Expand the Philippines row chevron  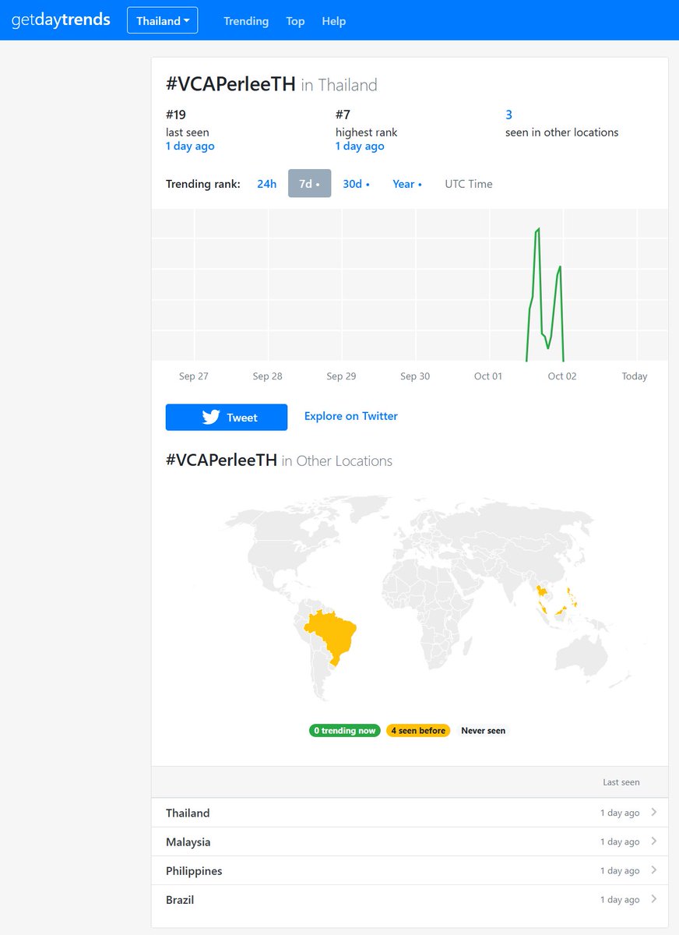point(654,870)
